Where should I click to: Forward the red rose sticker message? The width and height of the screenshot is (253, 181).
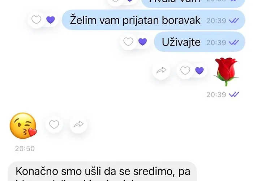(161, 70)
